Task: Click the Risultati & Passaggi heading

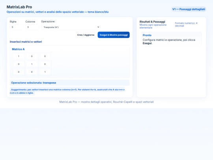Action: point(152,22)
